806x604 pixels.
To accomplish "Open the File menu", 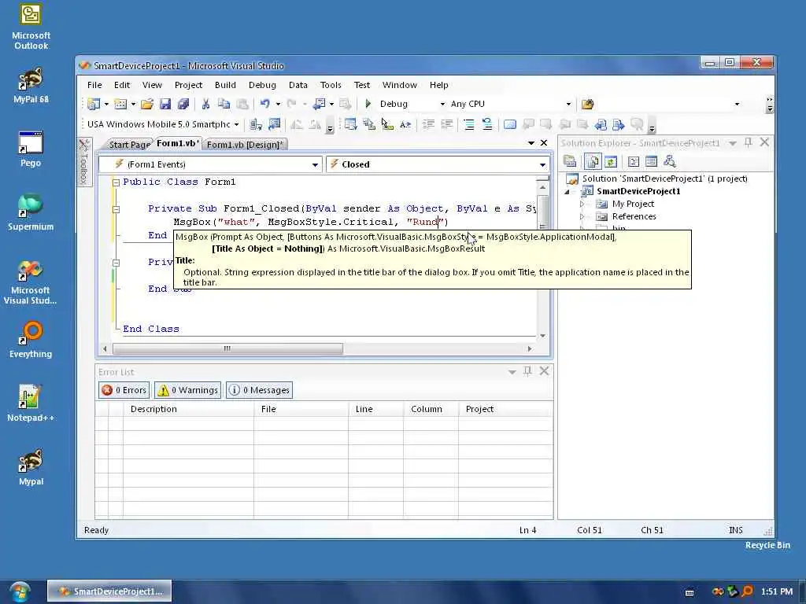I will tap(94, 85).
